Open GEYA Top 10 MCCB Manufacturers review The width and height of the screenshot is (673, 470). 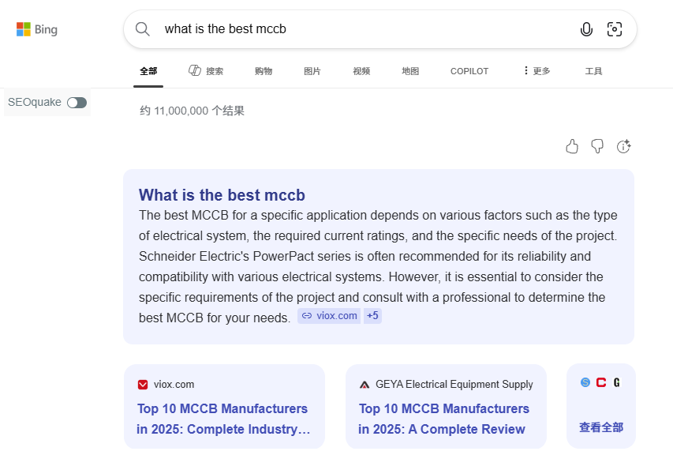[x=443, y=419]
